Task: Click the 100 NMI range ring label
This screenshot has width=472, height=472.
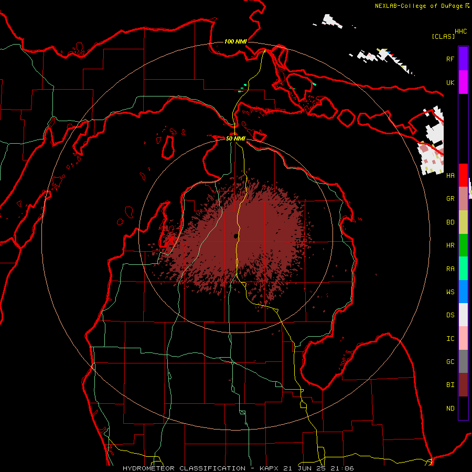Action: 235,41
